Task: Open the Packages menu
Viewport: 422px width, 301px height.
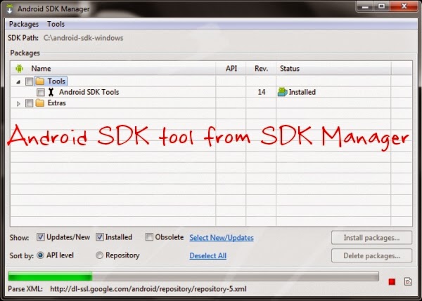Action: point(24,24)
